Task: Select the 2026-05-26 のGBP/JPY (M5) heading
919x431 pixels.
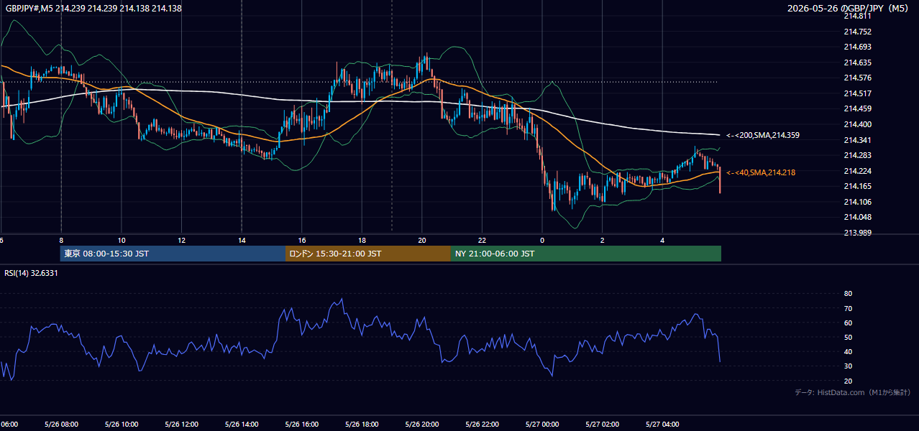Action: (x=849, y=8)
